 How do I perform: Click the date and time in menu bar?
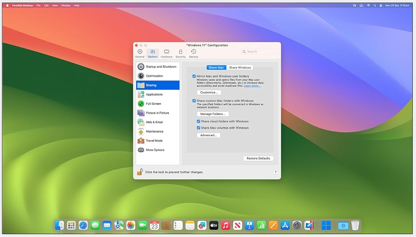pos(397,5)
